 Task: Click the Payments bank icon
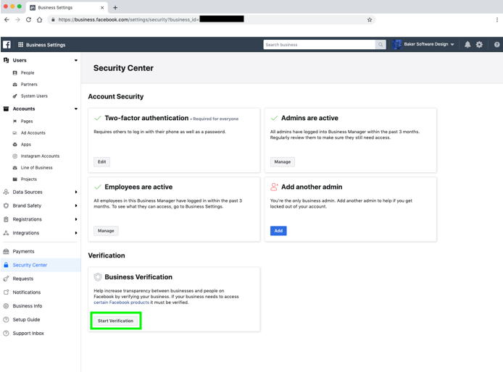pos(6,251)
